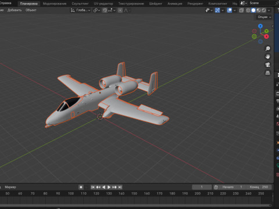Switch to Текстурирование workspace tab

(x=131, y=3)
